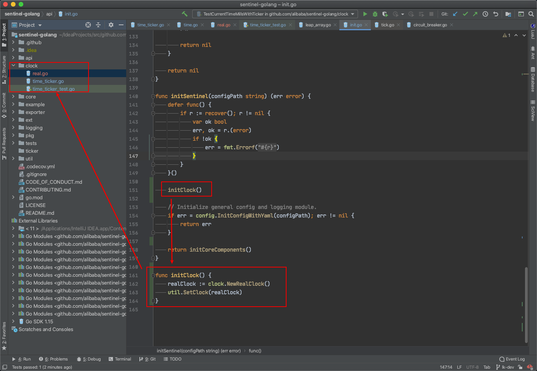Fold the initClock function at line 161
This screenshot has height=371, width=537.
click(x=153, y=275)
